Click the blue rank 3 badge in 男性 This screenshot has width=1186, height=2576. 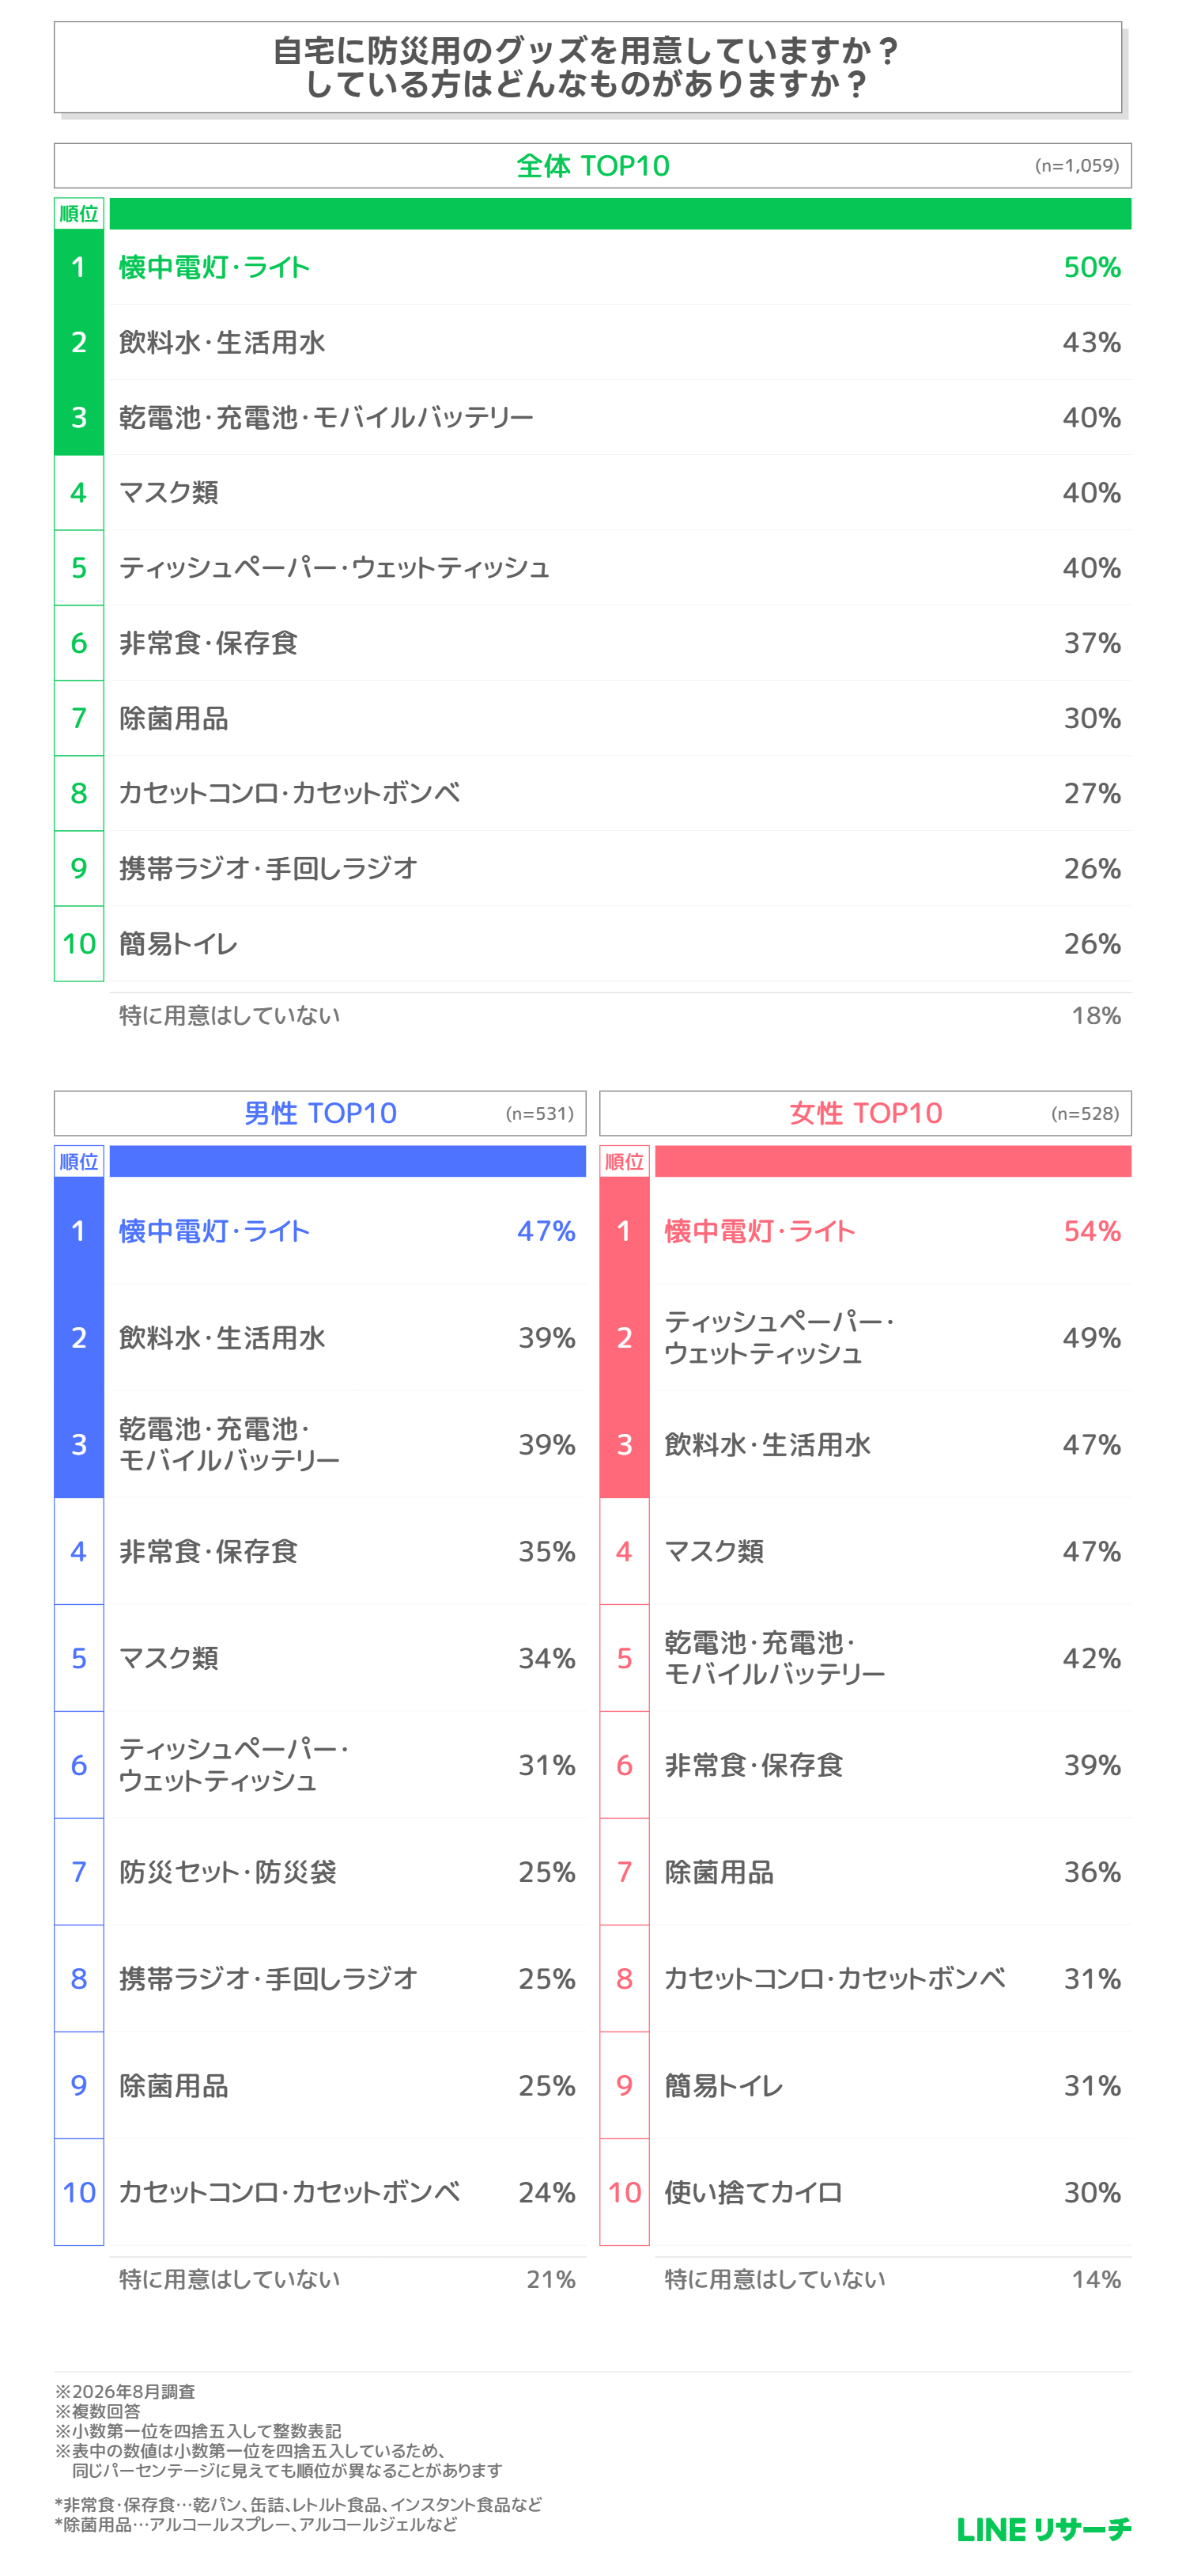click(79, 1444)
